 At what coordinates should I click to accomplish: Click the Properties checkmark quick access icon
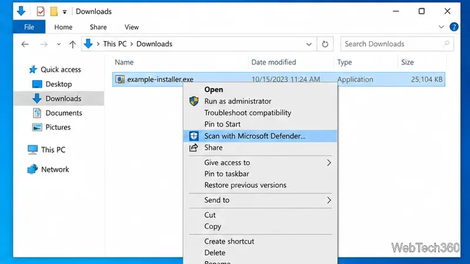coord(41,11)
